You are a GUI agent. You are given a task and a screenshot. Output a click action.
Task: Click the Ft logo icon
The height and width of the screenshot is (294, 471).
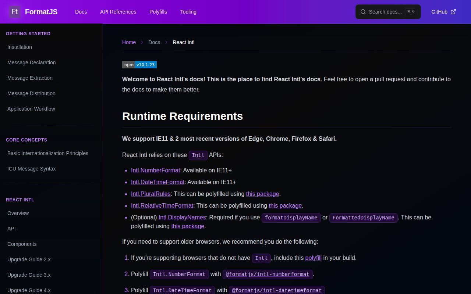pos(15,12)
